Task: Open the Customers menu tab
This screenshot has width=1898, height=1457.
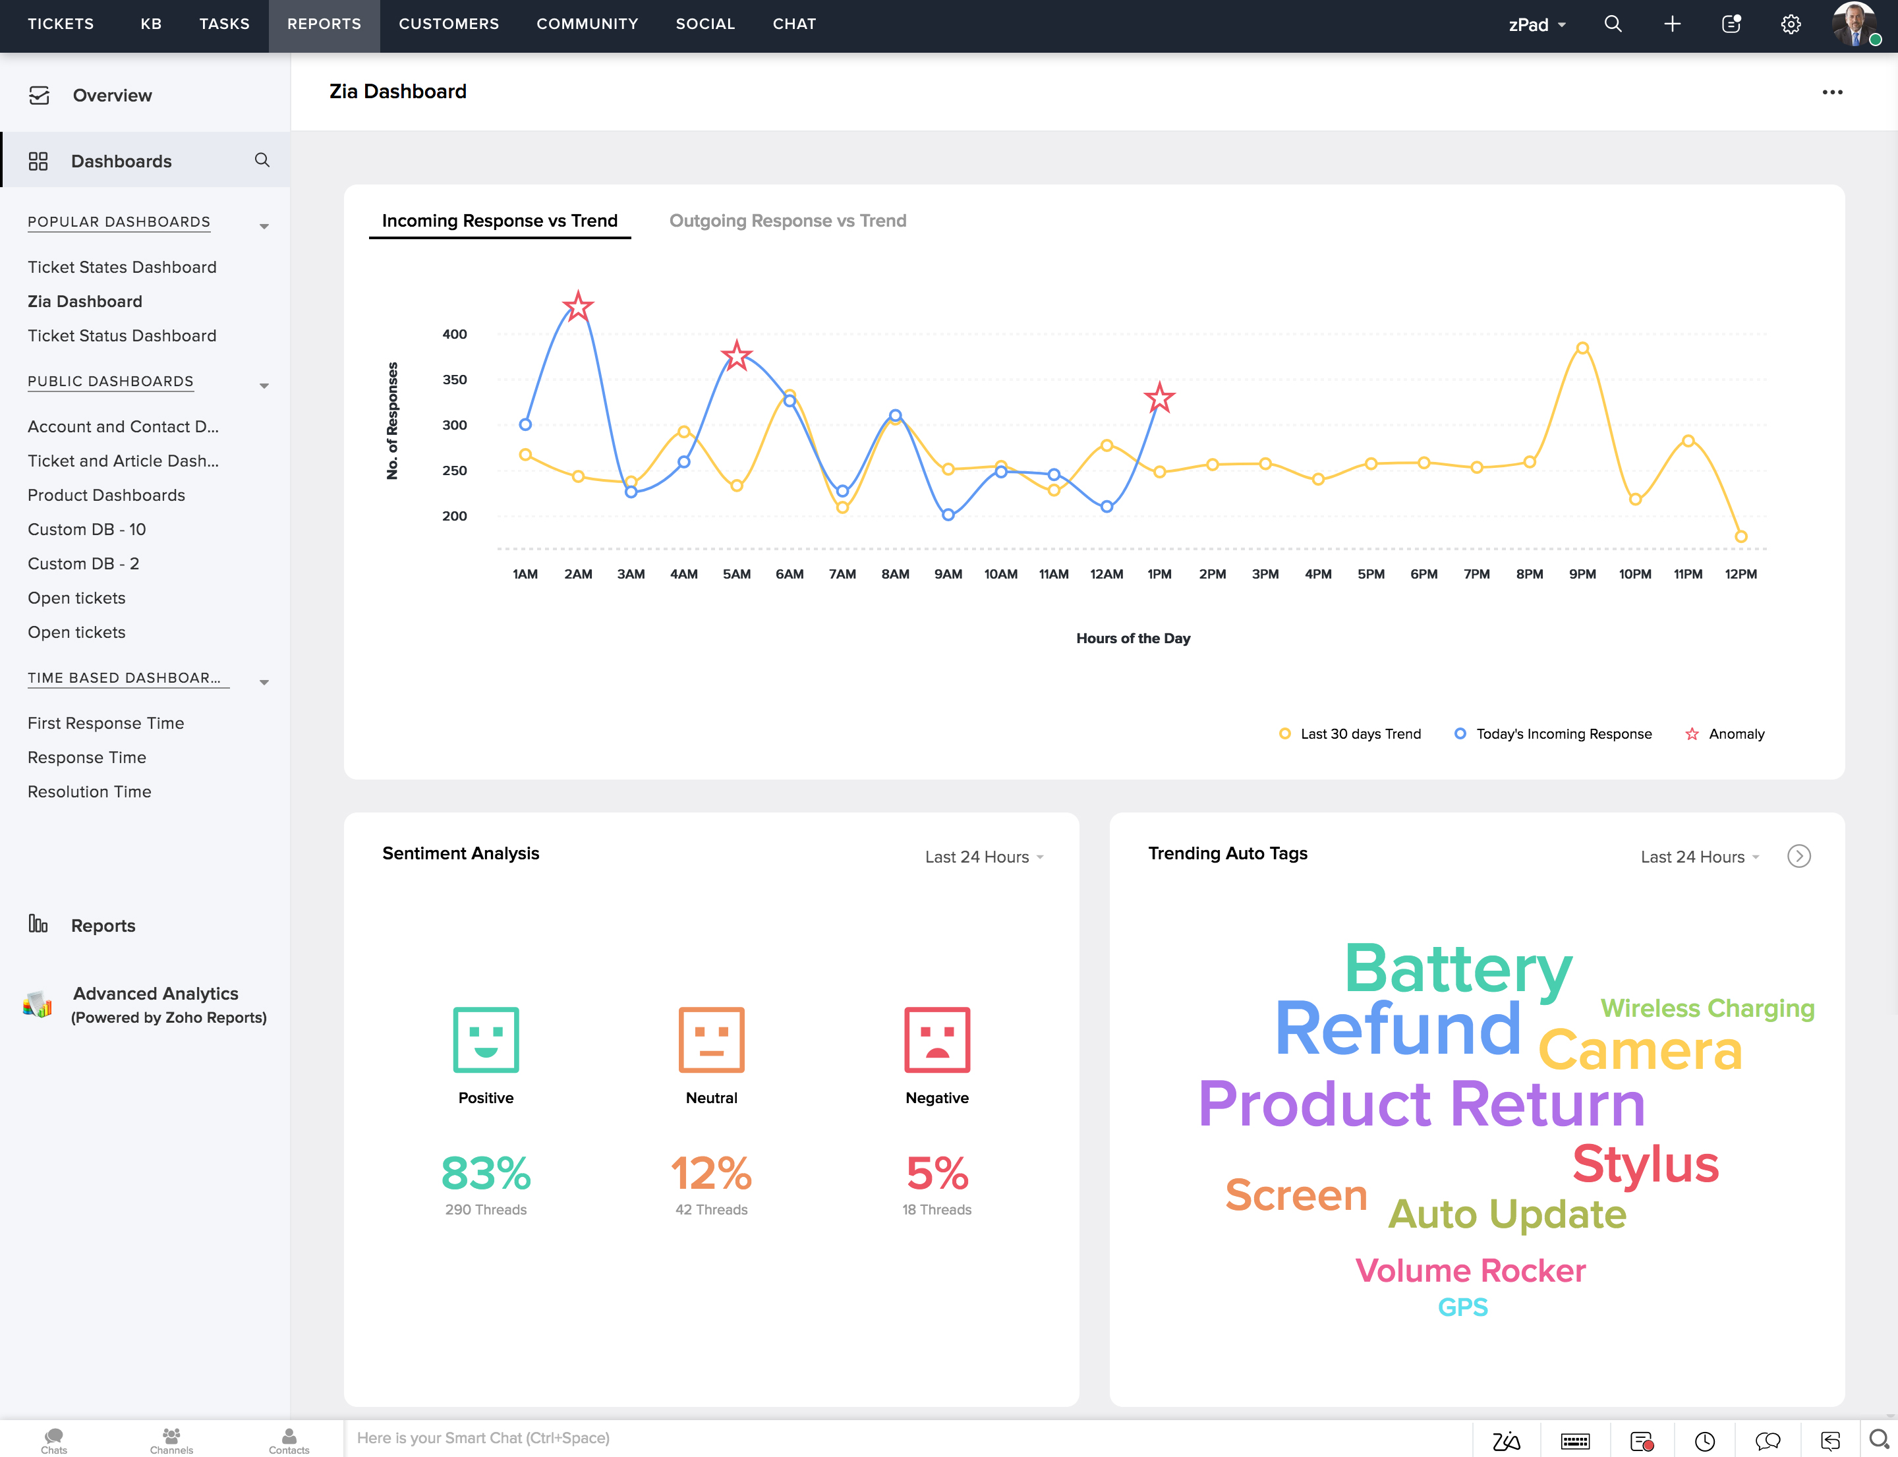Action: (449, 24)
